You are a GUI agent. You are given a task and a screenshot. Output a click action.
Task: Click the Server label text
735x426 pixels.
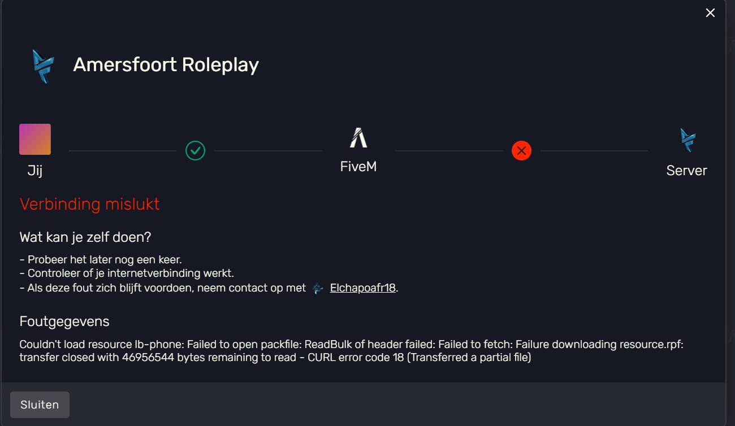pos(687,171)
